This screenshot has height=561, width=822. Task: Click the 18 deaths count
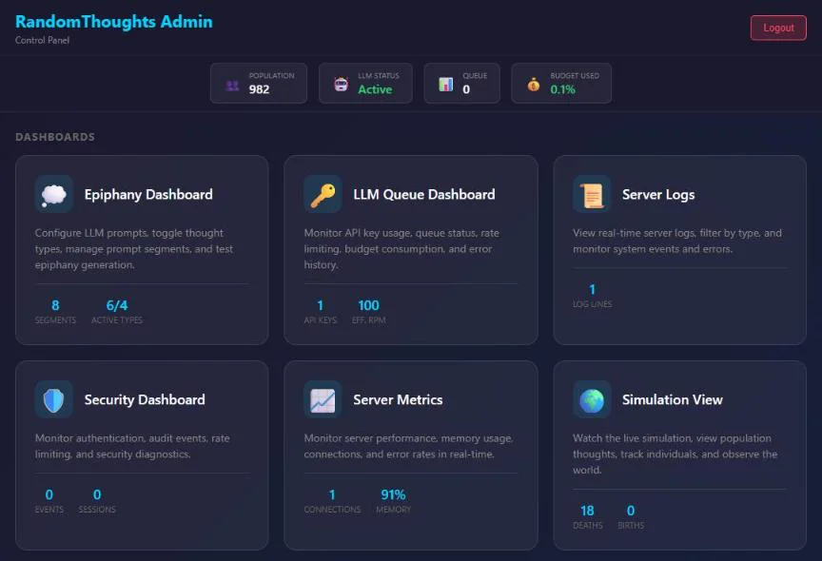coord(587,511)
